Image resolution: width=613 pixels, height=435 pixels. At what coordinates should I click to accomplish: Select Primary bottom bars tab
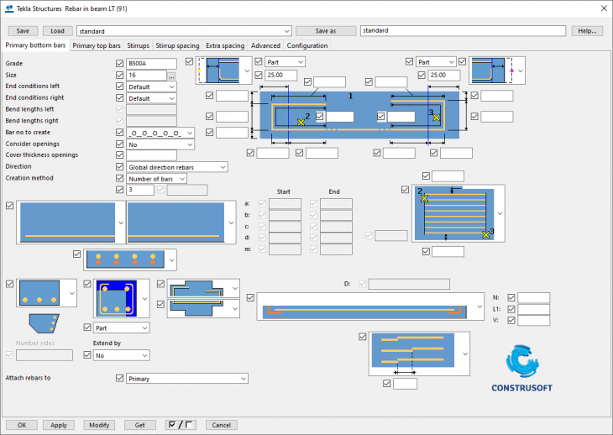click(x=35, y=45)
